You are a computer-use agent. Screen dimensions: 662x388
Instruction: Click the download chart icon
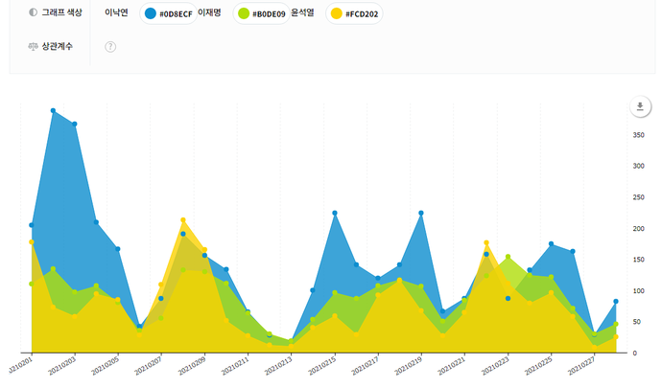[x=640, y=106]
